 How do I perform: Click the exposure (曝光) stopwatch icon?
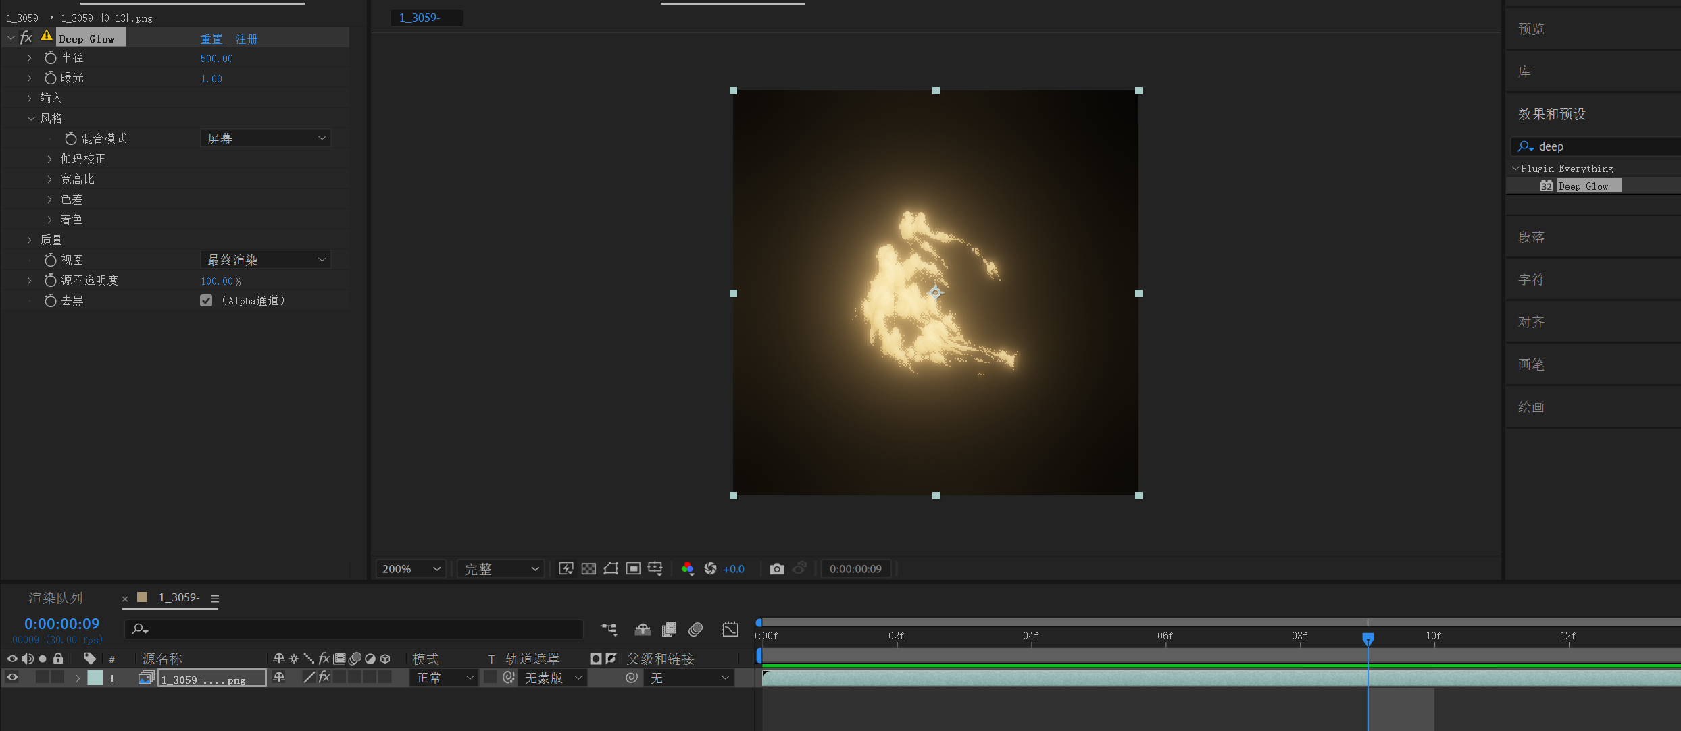50,78
